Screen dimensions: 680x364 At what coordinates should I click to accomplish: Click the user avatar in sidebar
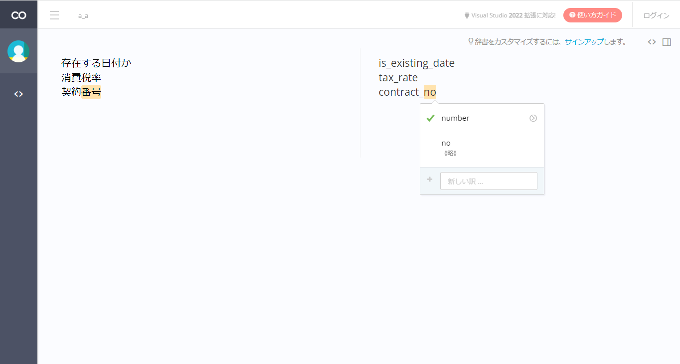tap(18, 51)
